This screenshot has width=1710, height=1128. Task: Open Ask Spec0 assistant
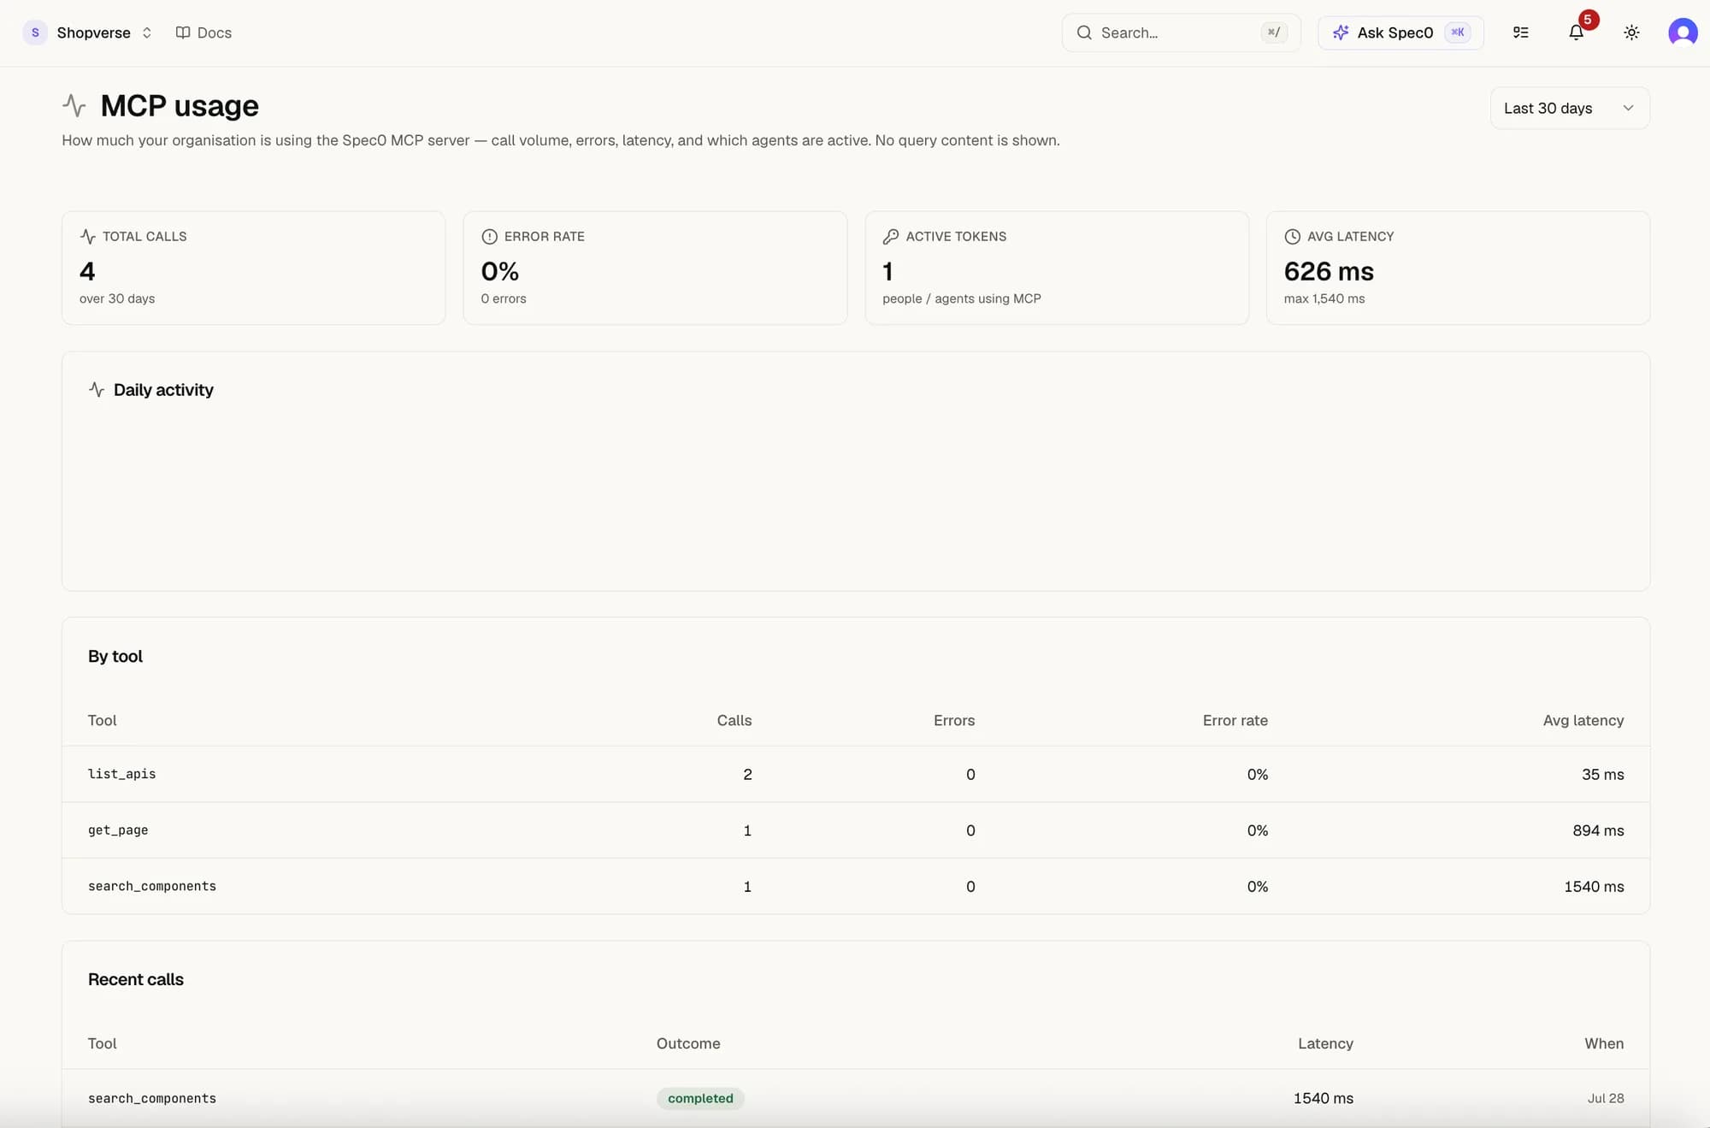coord(1400,32)
